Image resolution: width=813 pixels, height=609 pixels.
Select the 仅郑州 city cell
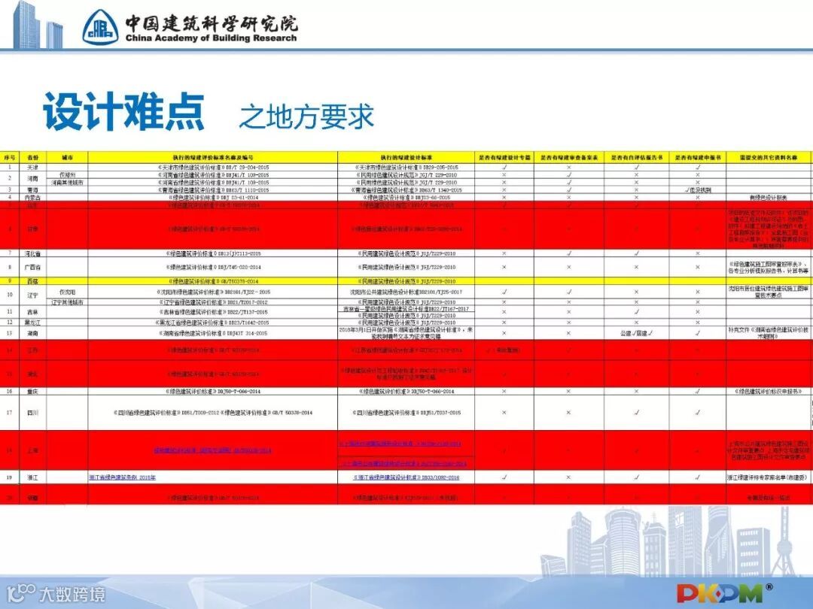[x=68, y=175]
